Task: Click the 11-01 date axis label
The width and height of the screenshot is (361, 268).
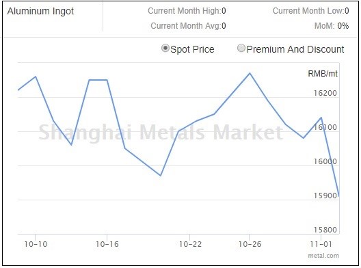Action: pos(321,244)
